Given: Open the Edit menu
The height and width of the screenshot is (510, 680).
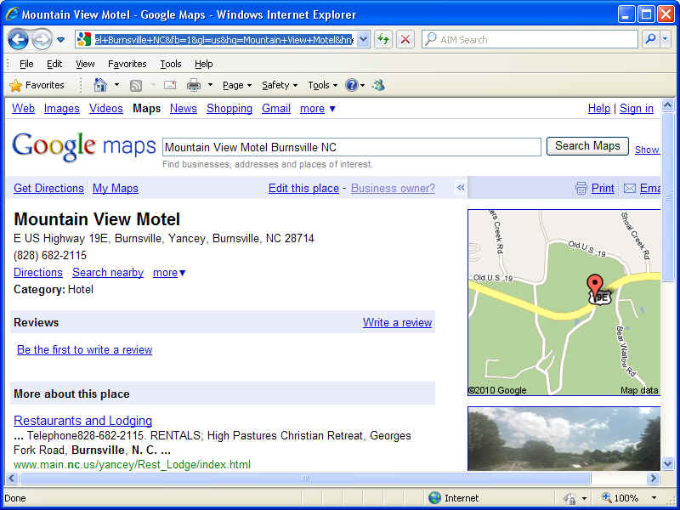Looking at the screenshot, I should 54,64.
